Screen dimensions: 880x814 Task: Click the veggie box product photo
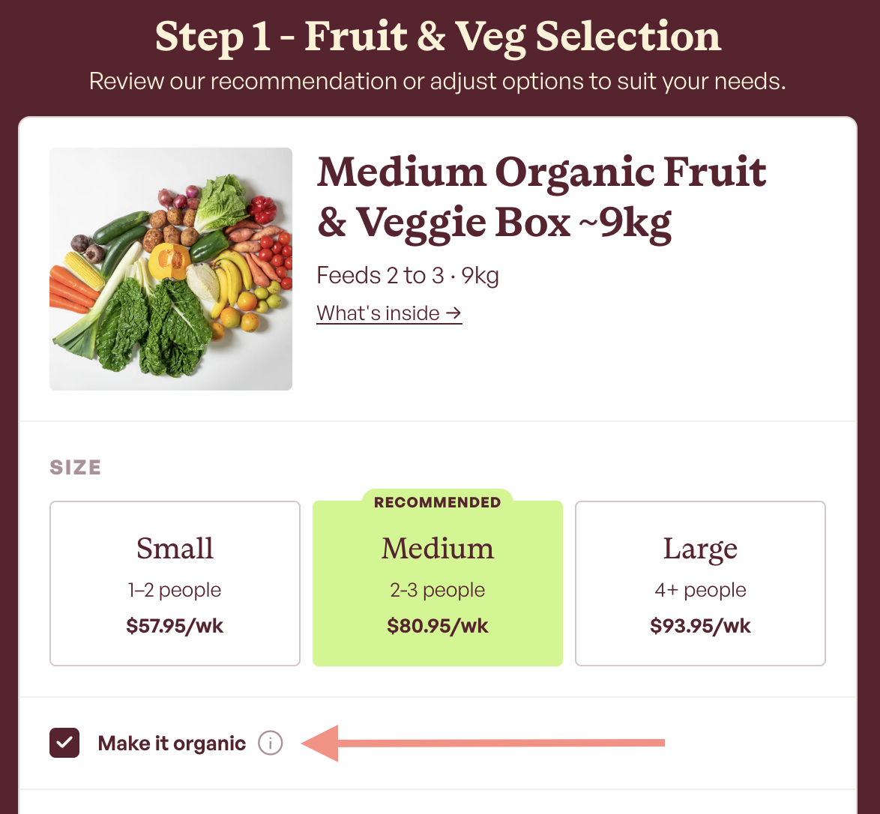(x=171, y=269)
